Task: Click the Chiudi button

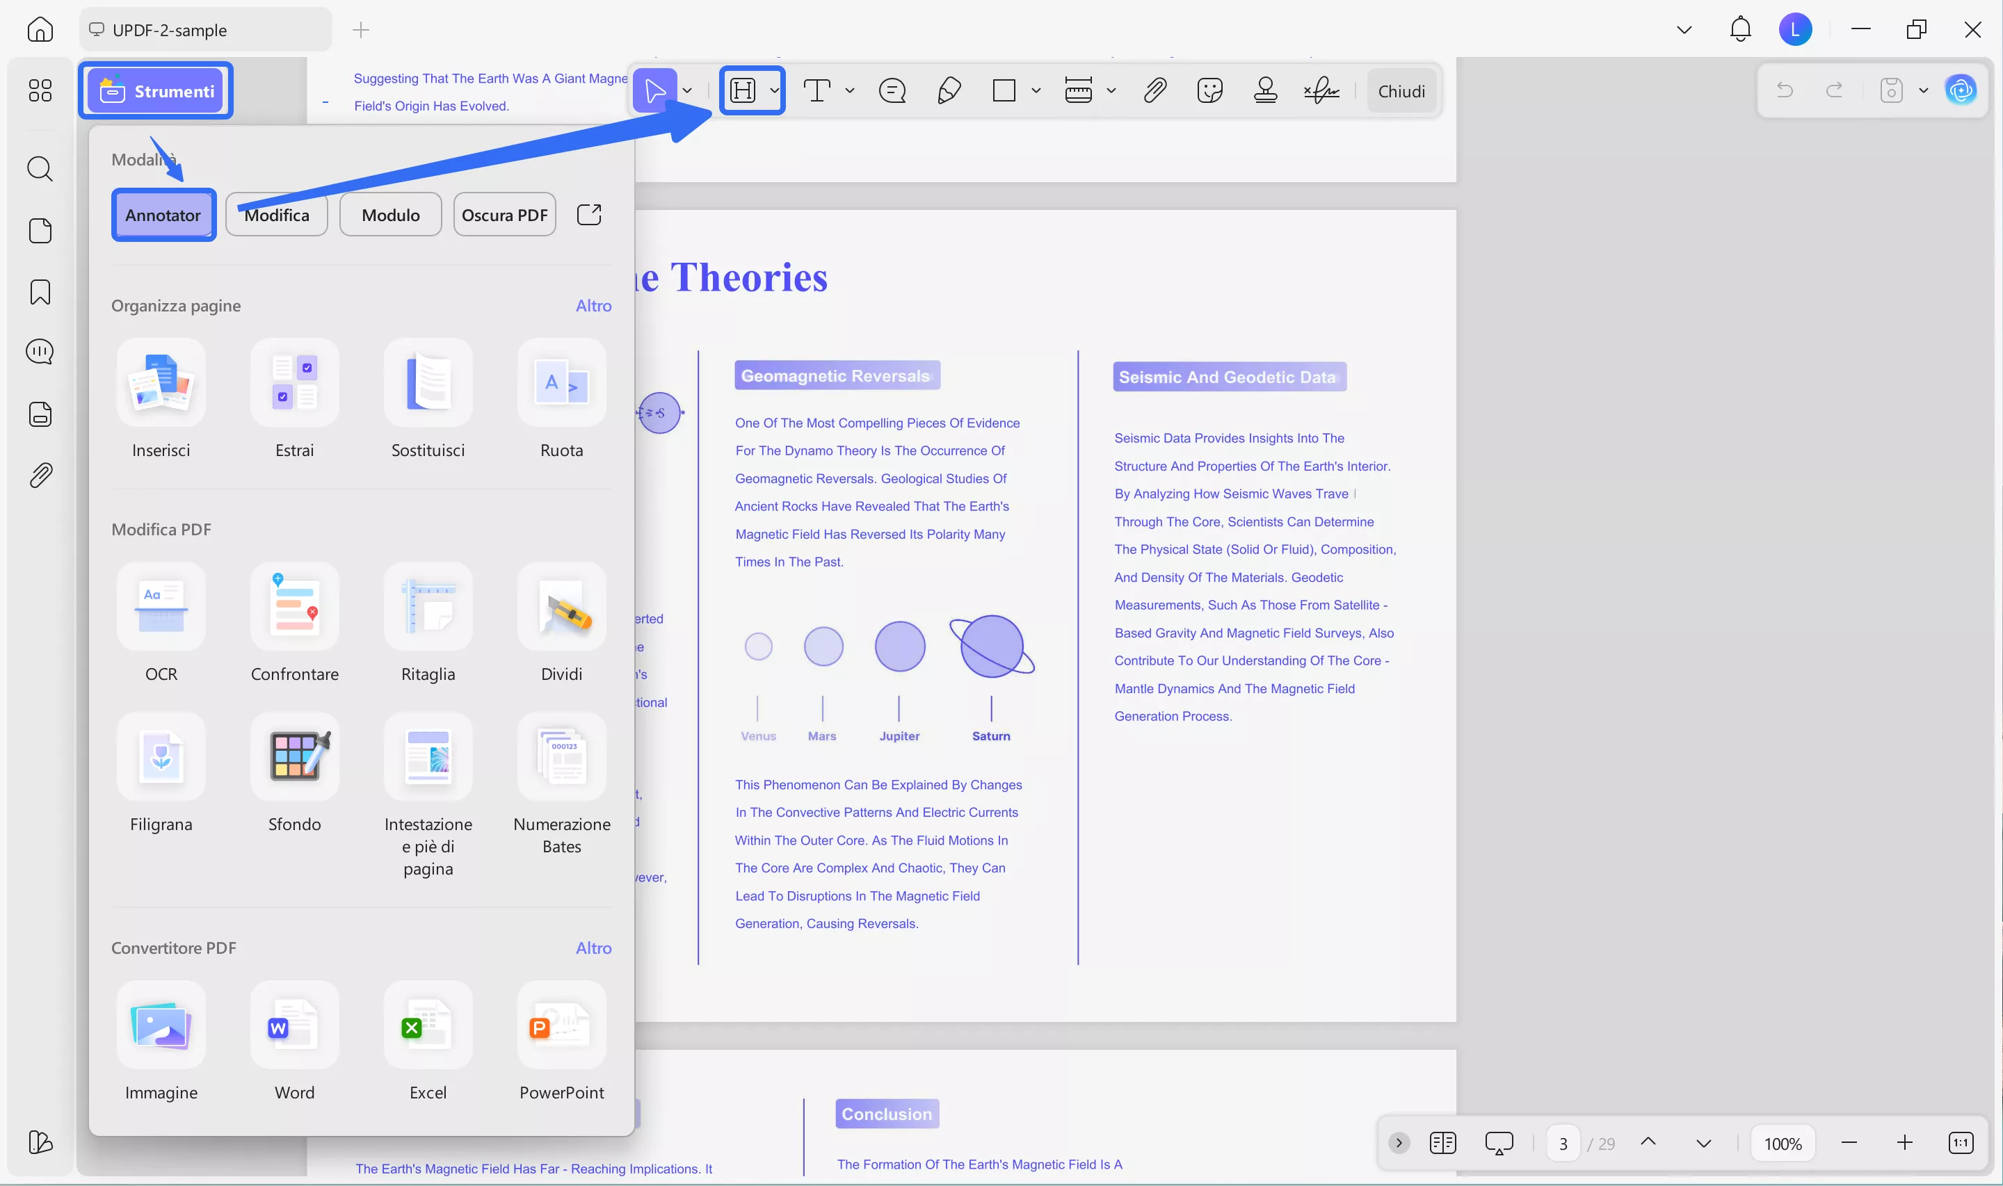Action: point(1400,91)
